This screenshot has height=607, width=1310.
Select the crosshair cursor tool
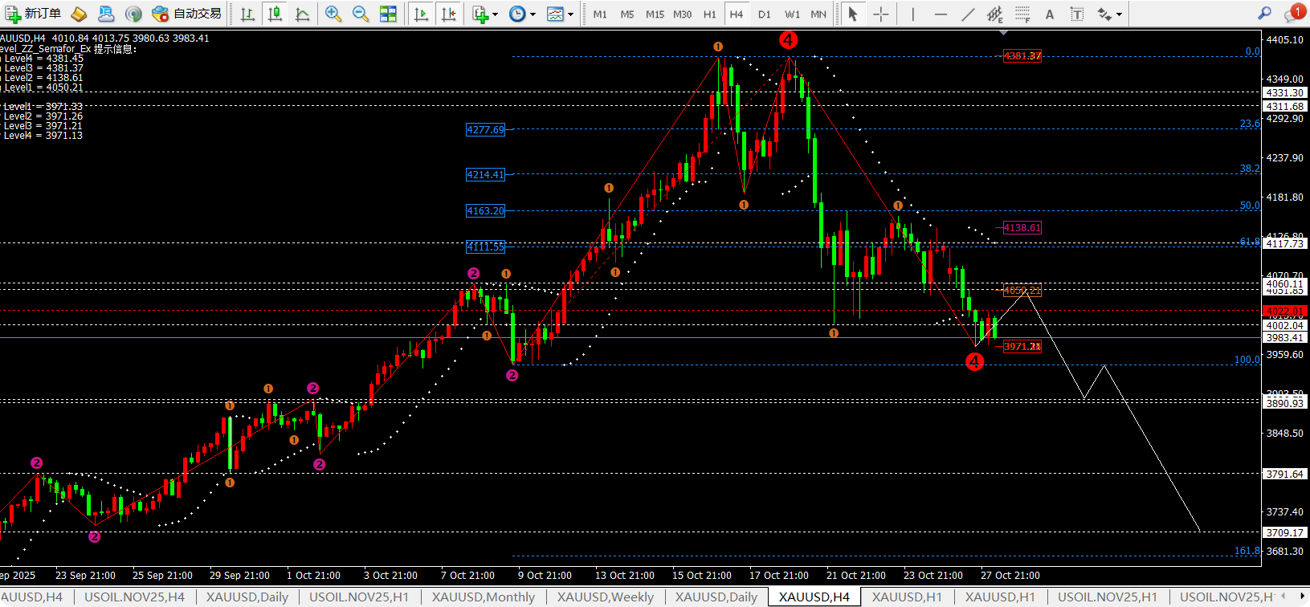[x=880, y=14]
